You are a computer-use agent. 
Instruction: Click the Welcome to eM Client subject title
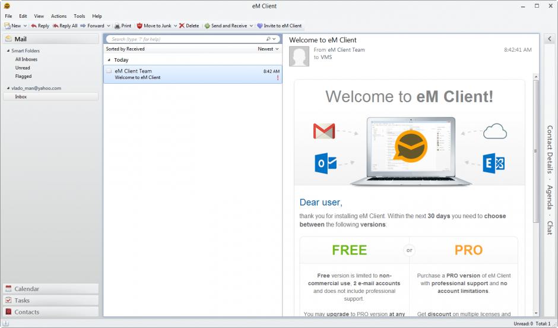pyautogui.click(x=323, y=40)
